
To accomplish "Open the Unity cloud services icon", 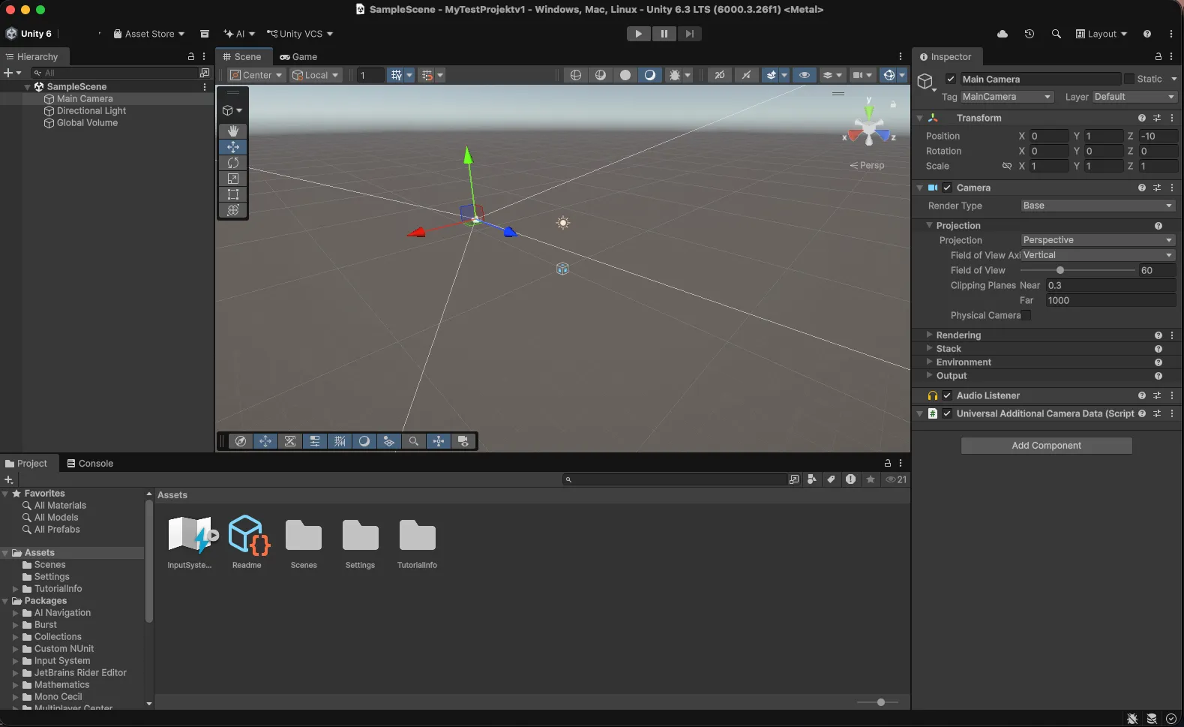I will point(1003,34).
